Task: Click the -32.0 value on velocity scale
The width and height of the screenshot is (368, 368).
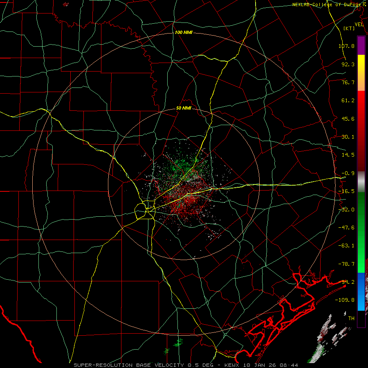Action: pos(346,210)
